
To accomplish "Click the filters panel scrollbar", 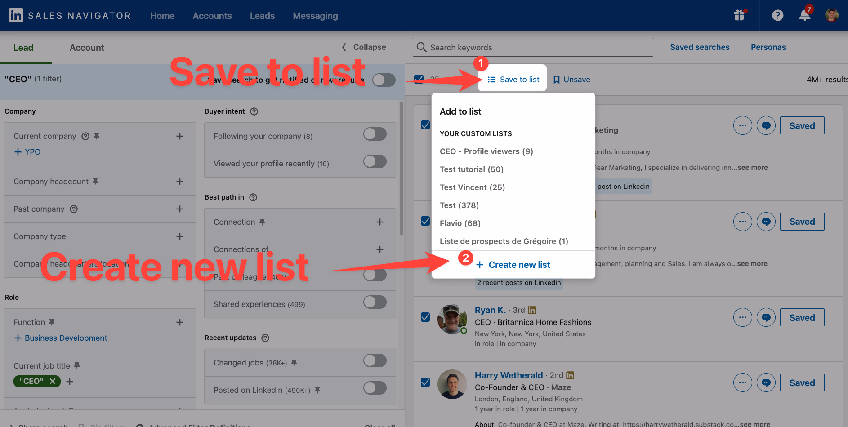I will (402, 168).
